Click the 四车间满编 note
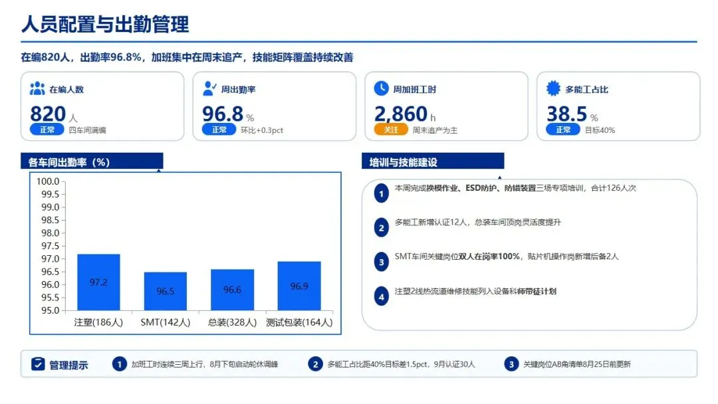Image resolution: width=718 pixels, height=404 pixels. point(87,130)
